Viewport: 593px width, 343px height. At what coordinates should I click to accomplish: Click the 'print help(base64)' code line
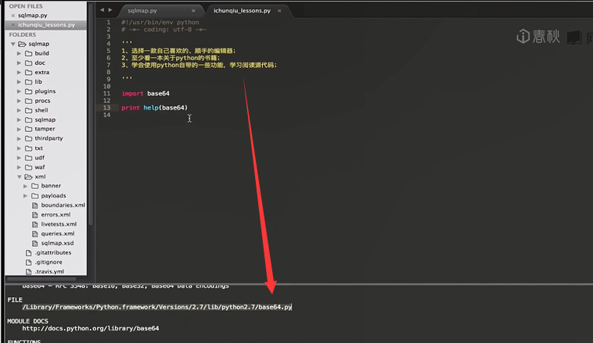[154, 108]
